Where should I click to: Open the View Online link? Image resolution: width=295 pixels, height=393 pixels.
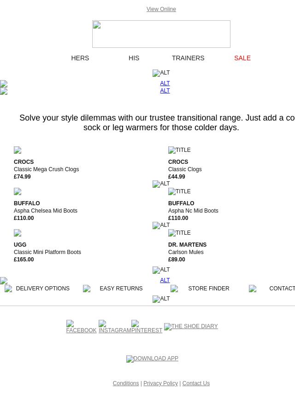click(x=161, y=9)
